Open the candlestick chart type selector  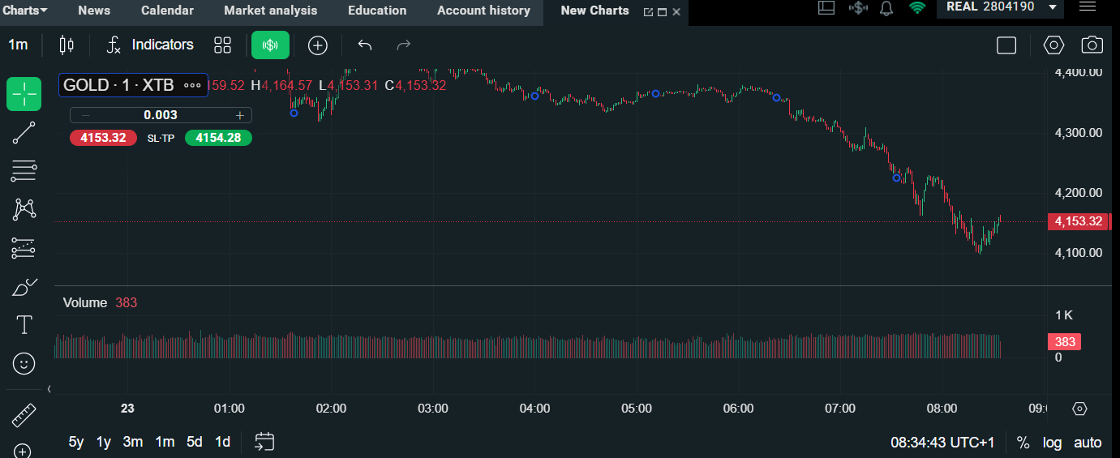pyautogui.click(x=67, y=45)
